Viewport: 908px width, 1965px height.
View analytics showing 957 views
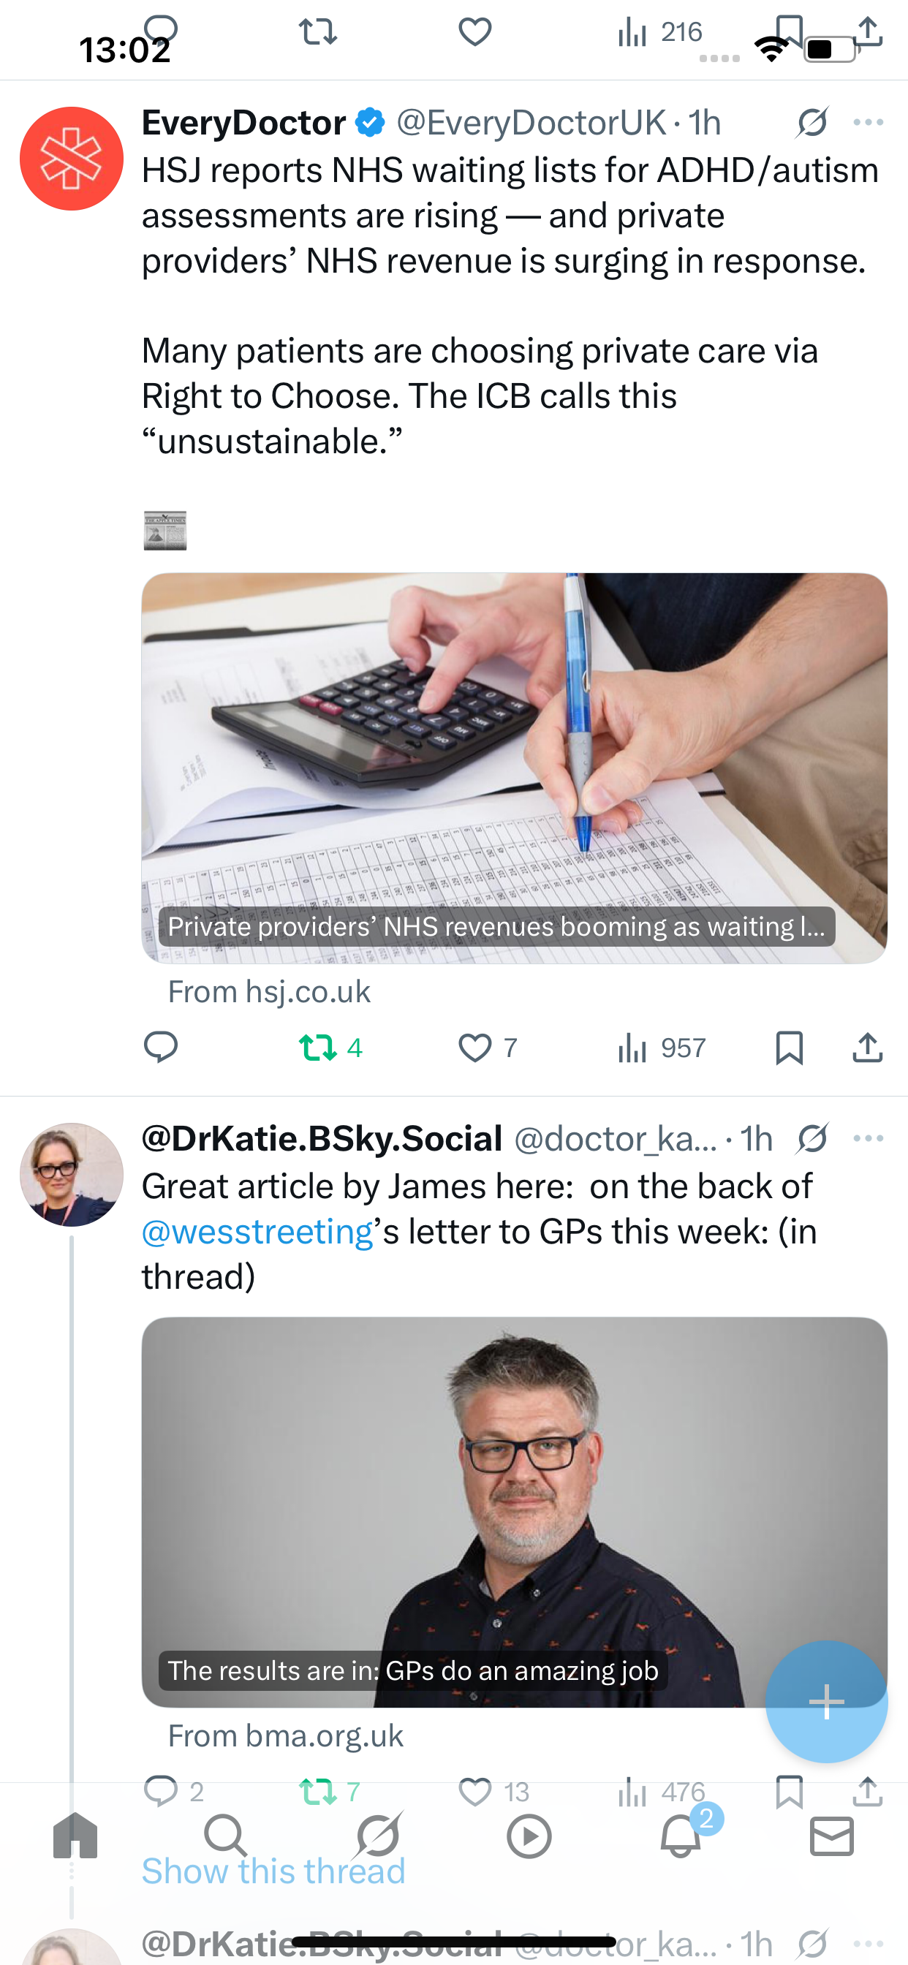pyautogui.click(x=661, y=1048)
